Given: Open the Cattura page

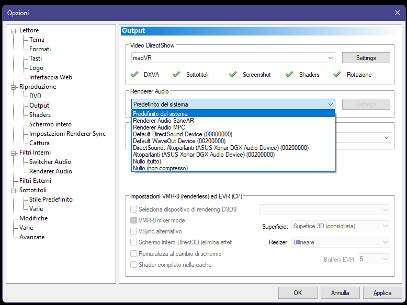Looking at the screenshot, I should 39,143.
